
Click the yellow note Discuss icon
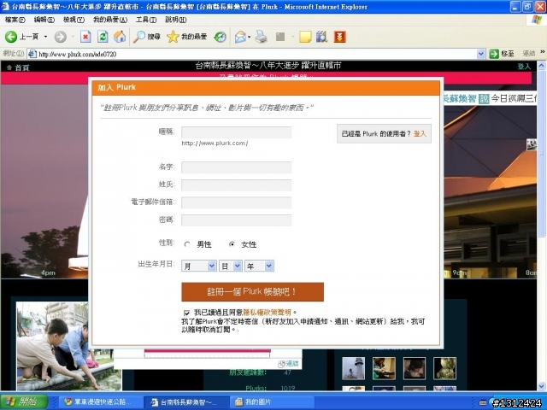(x=305, y=37)
